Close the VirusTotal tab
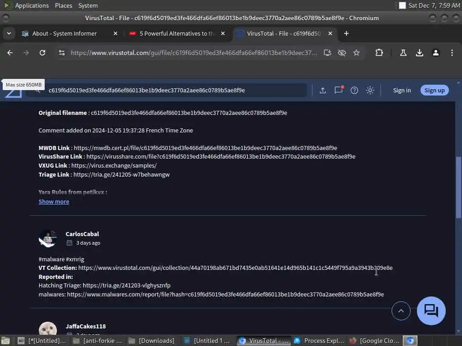The height and width of the screenshot is (346, 462). [x=330, y=33]
